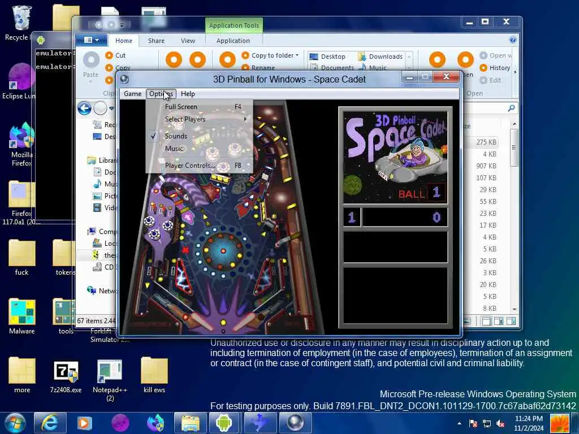
Task: Click the Explorer search magnifier icon
Action: (x=511, y=108)
